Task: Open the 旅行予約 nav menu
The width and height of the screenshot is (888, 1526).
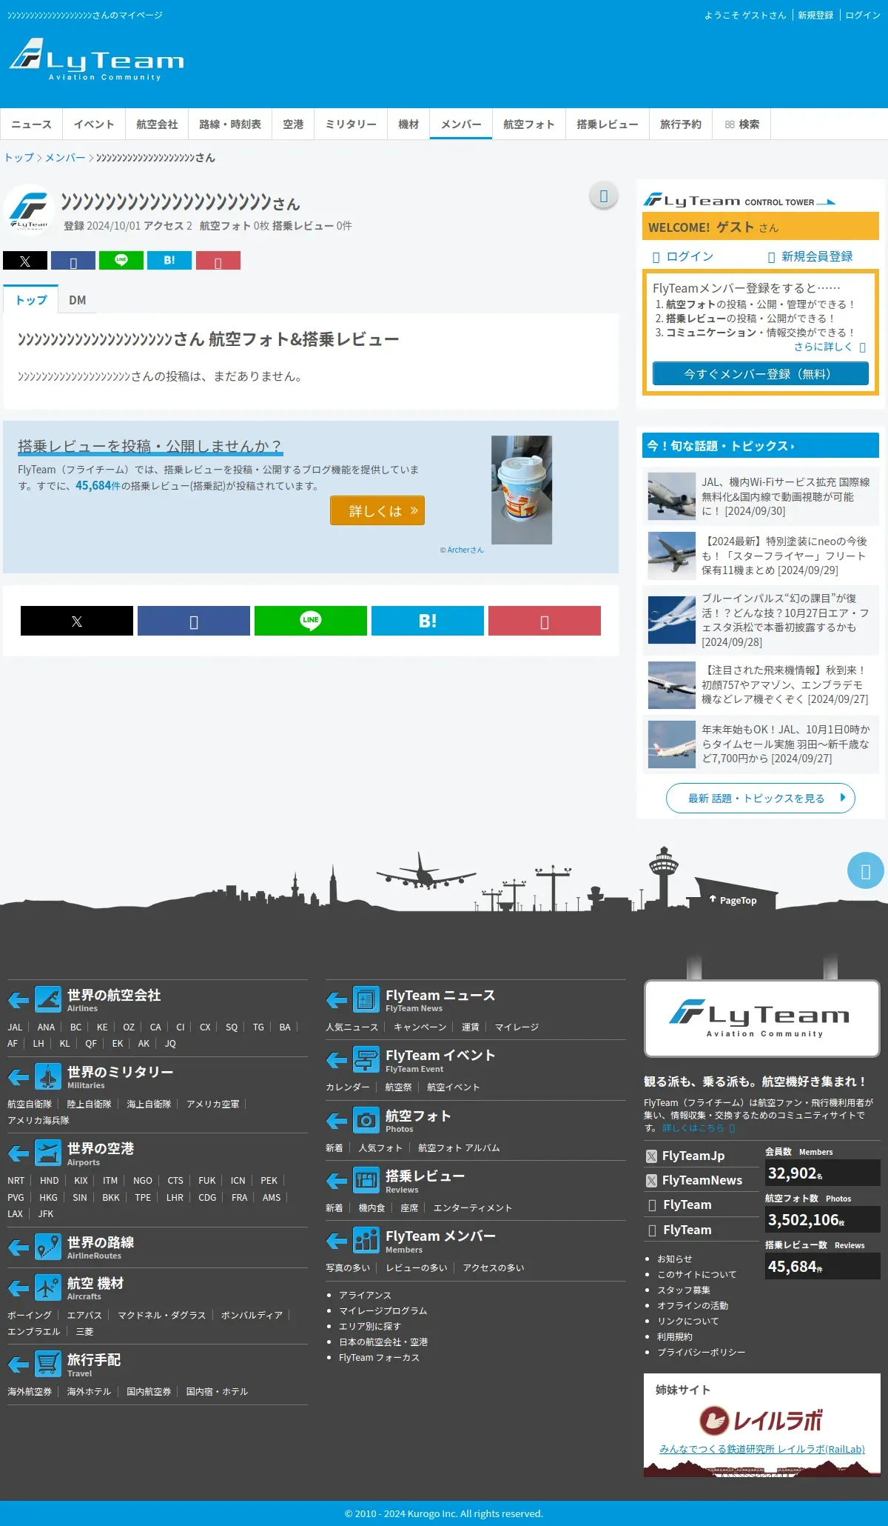Action: 681,124
